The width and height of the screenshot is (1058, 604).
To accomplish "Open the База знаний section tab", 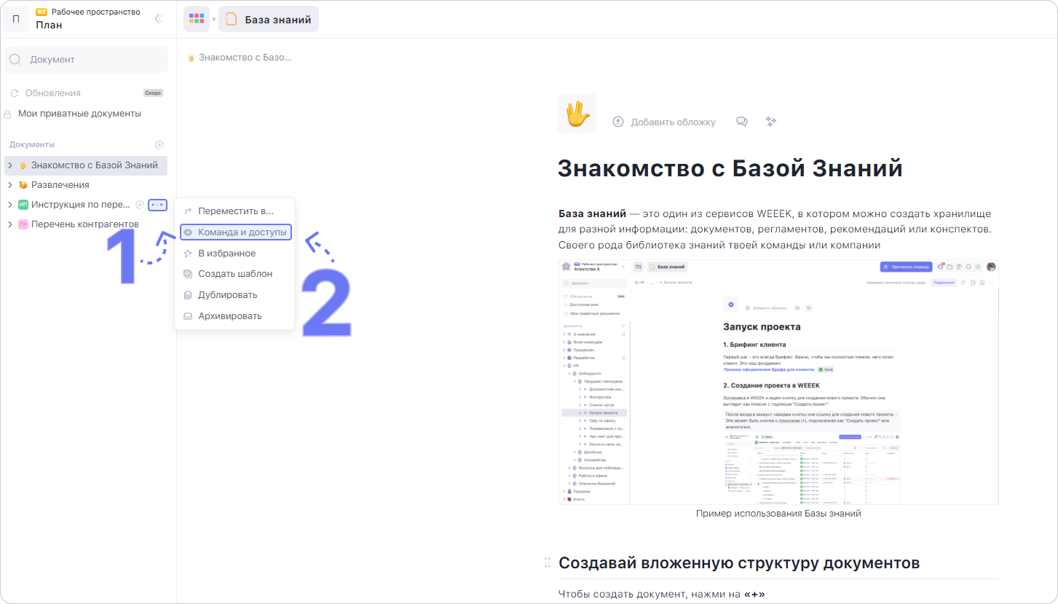I will 269,20.
